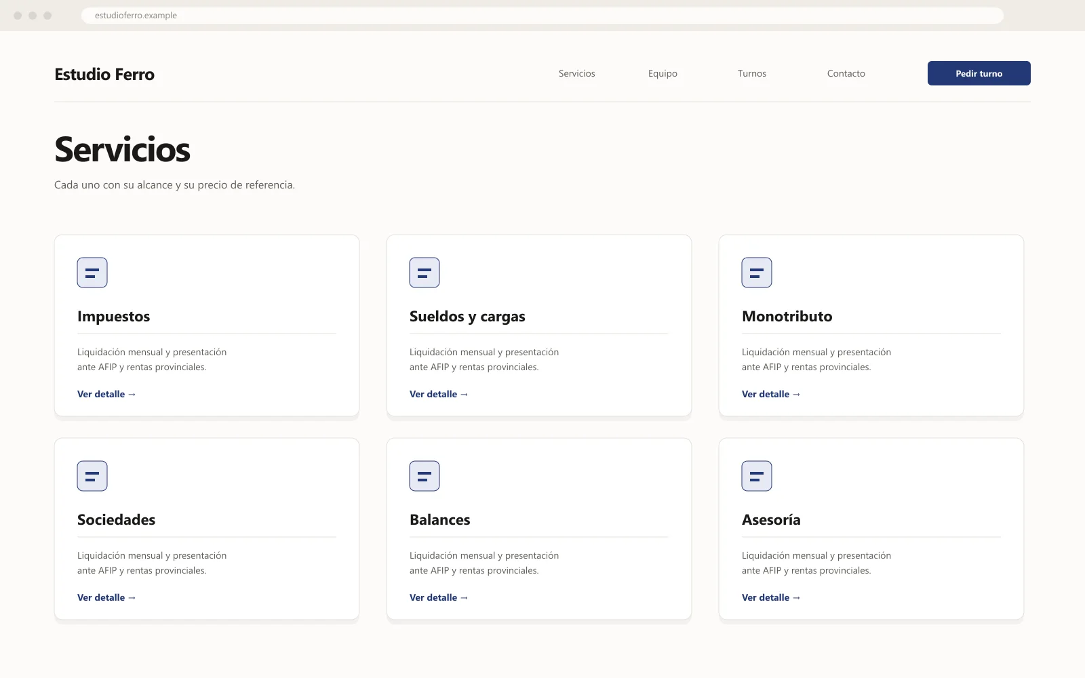Open Ver detalle for Sueldos y cargas
Viewport: 1085px width, 678px height.
(439, 394)
